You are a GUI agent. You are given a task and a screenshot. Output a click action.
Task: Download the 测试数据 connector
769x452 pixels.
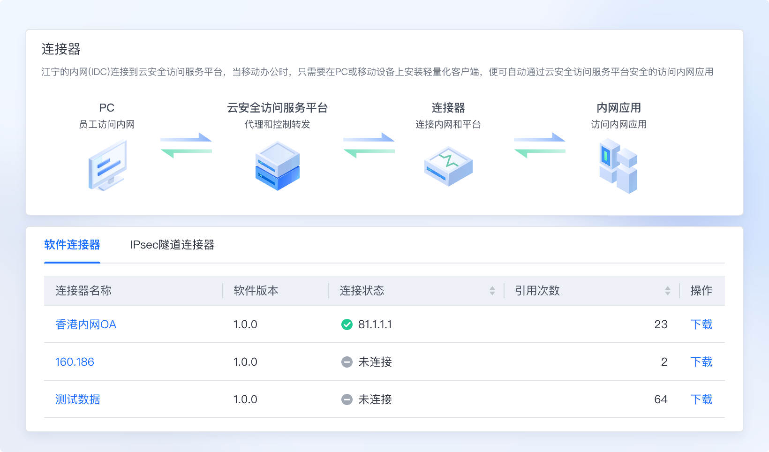click(x=701, y=399)
